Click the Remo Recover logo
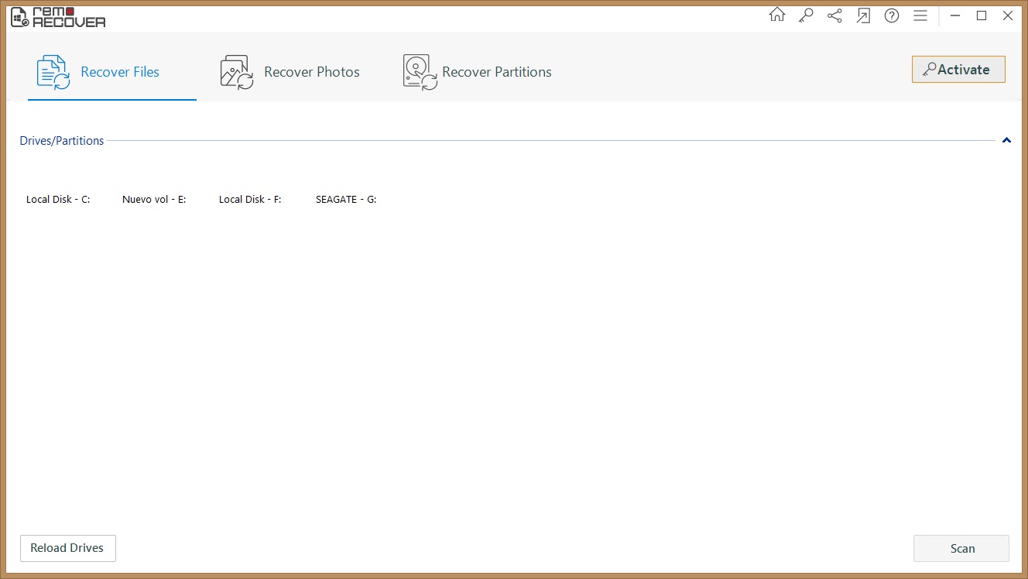The image size is (1028, 579). [x=58, y=17]
